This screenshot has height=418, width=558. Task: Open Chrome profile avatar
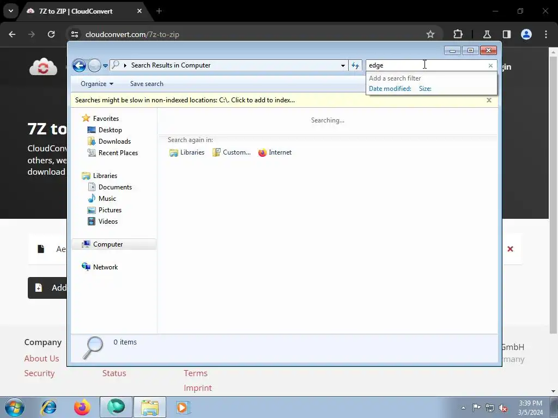pos(526,34)
